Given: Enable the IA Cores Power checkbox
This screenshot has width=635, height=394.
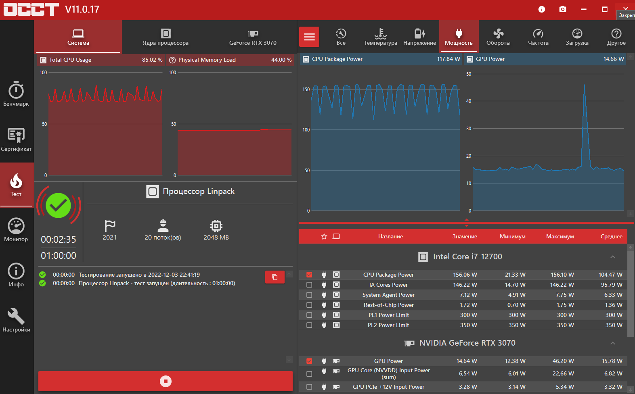Looking at the screenshot, I should (x=309, y=285).
